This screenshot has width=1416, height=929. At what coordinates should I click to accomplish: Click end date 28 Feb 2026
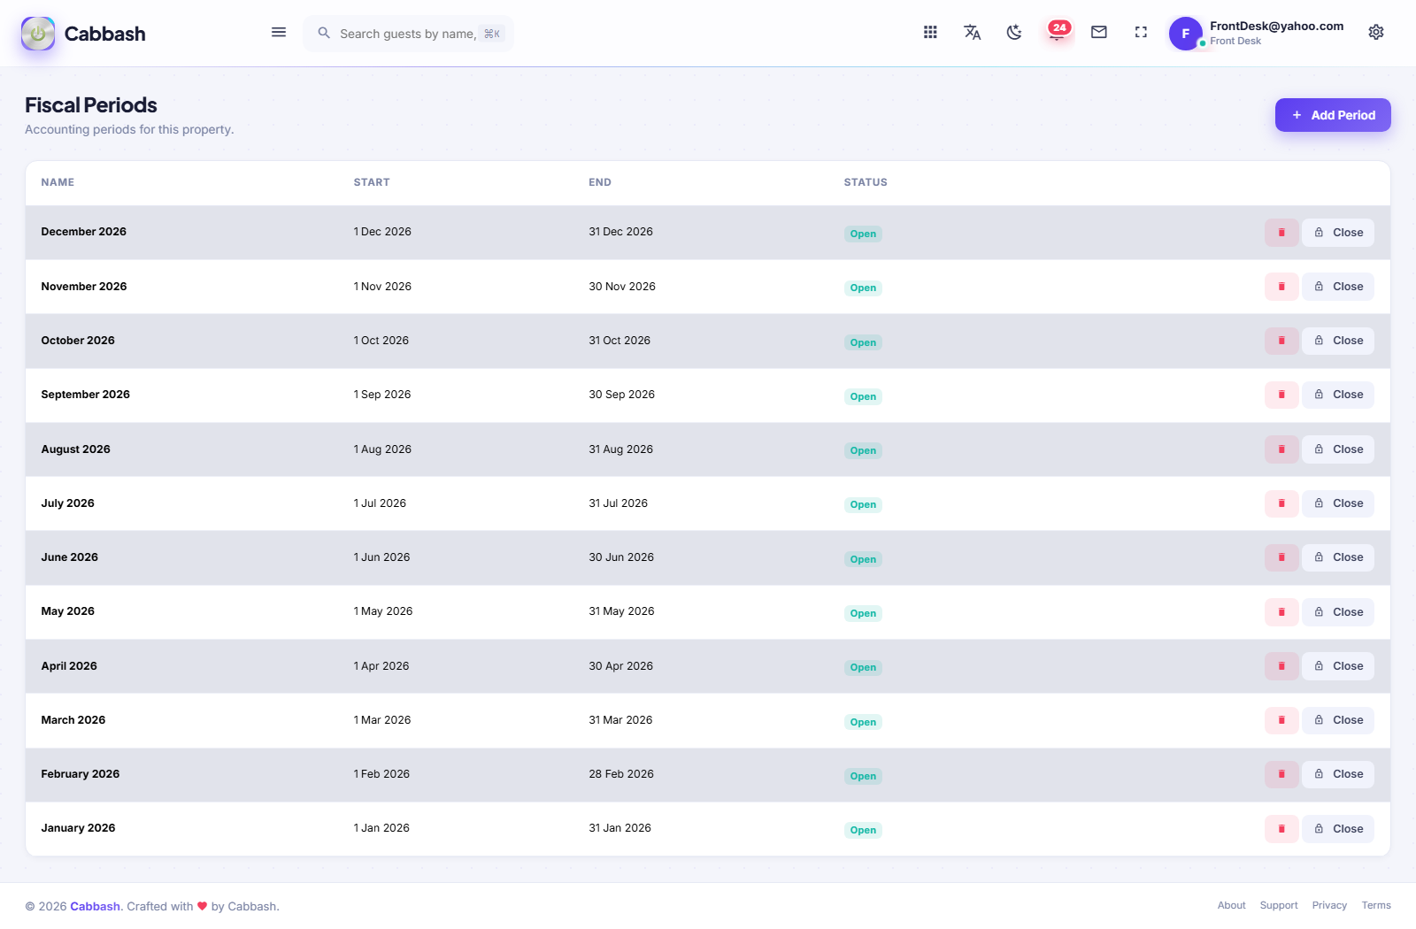[x=621, y=774]
